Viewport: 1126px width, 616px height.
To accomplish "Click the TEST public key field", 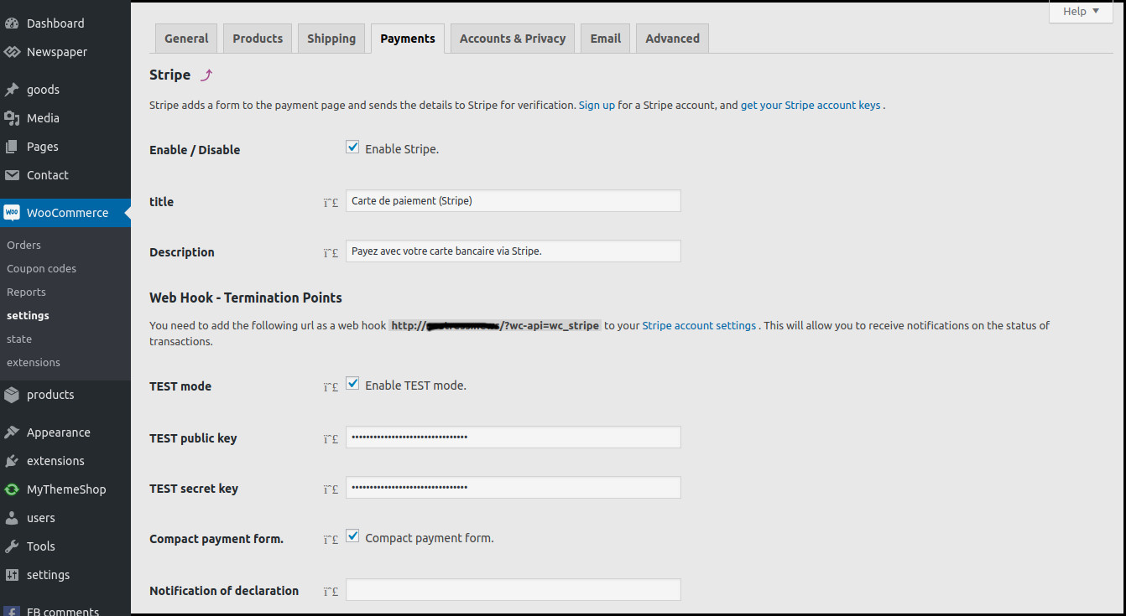I will click(x=513, y=437).
